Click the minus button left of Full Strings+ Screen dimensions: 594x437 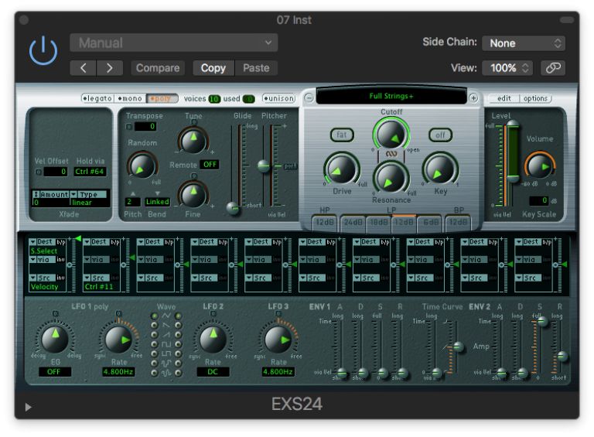(x=309, y=98)
